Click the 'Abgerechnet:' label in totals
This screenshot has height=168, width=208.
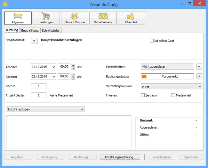(x=149, y=128)
